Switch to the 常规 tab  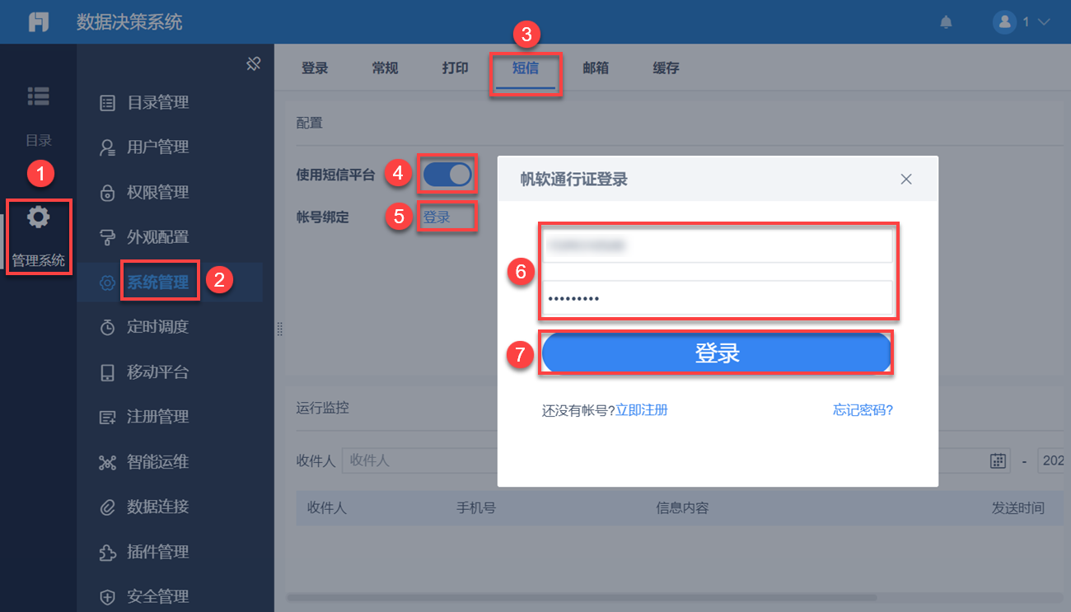click(385, 68)
